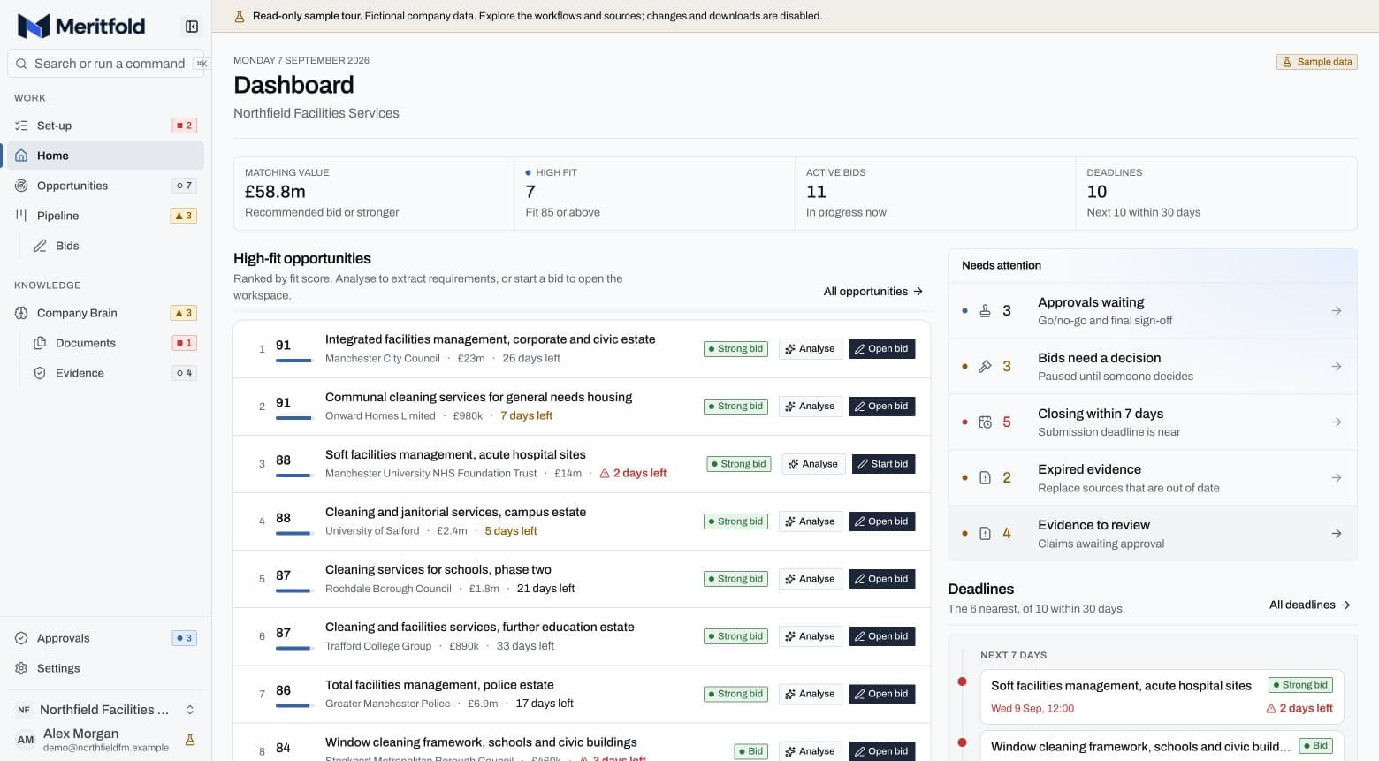Click Expired evidence document icon
1379x761 pixels.
(985, 478)
